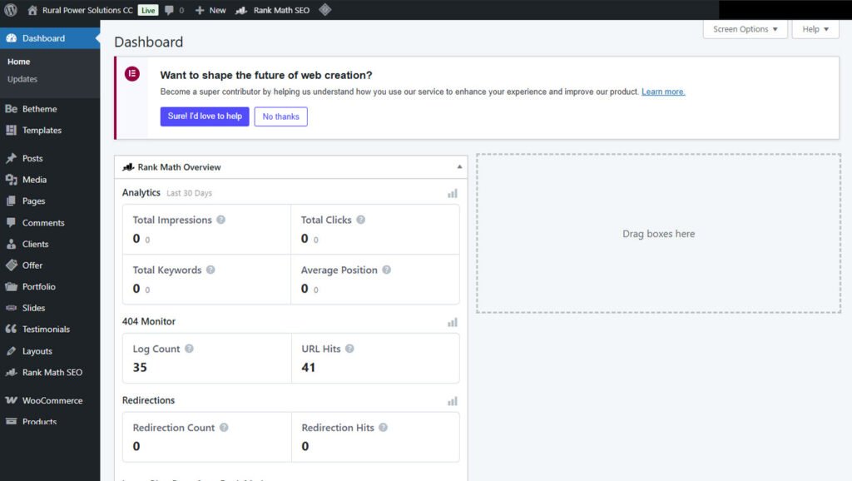Collapse the Rank Math Overview panel

(459, 167)
